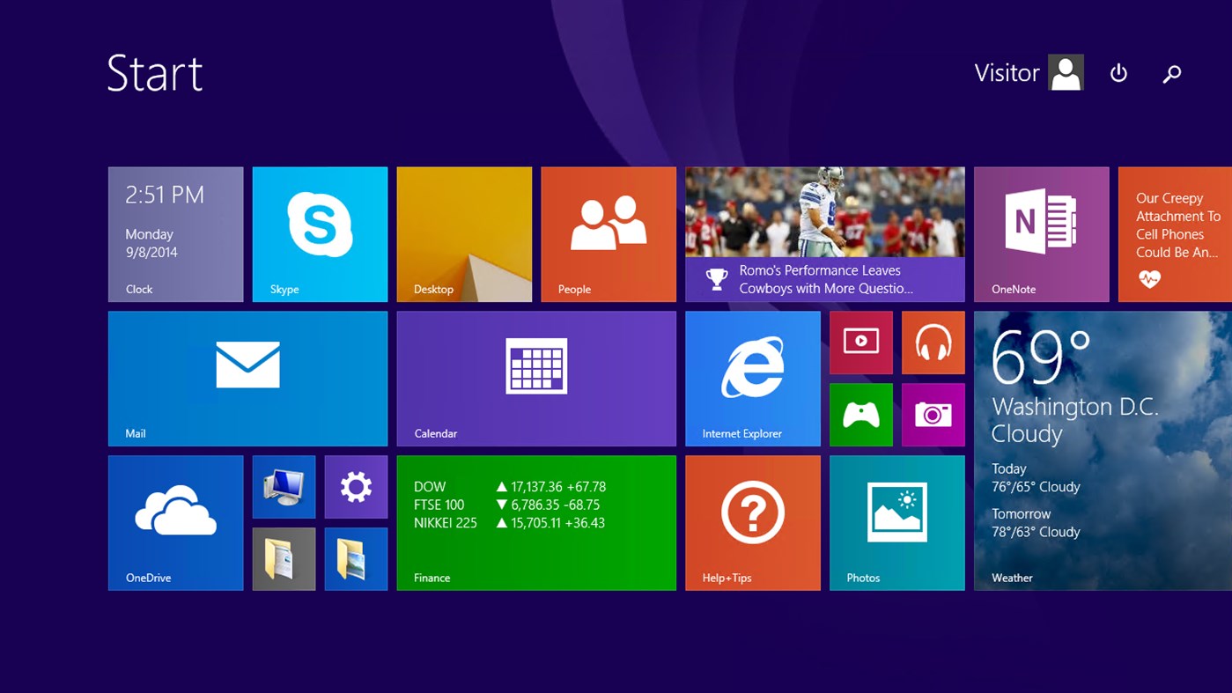Open the Music app with the headphones icon

pos(933,342)
